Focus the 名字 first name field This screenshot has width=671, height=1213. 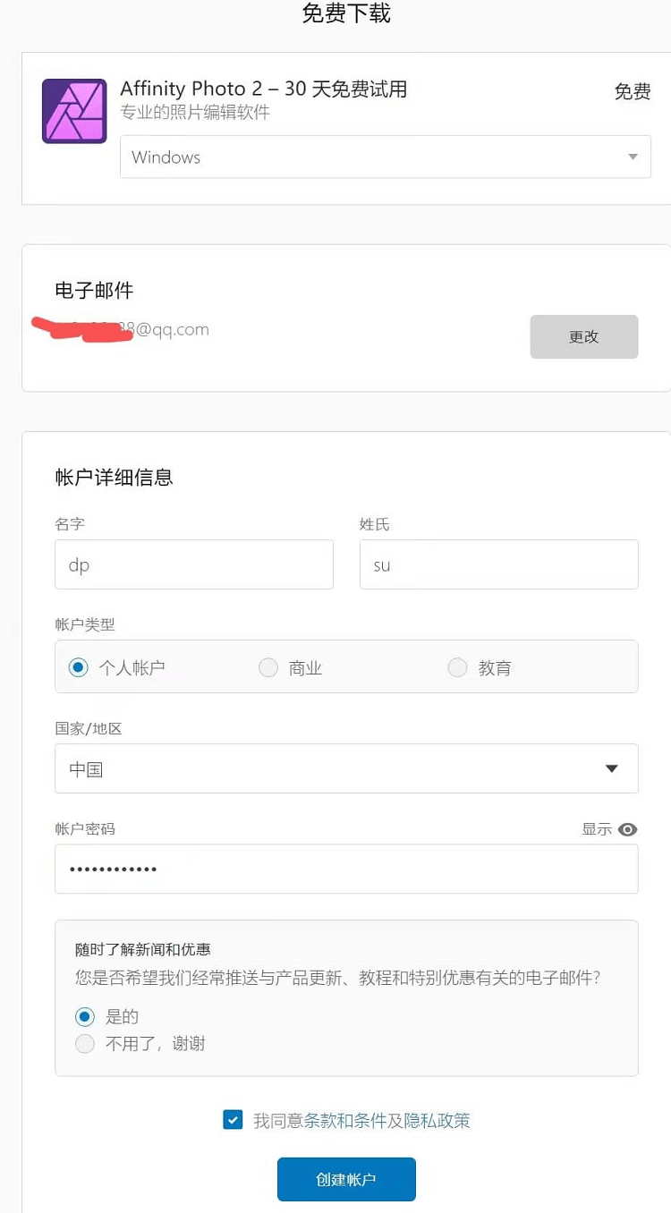pyautogui.click(x=194, y=564)
